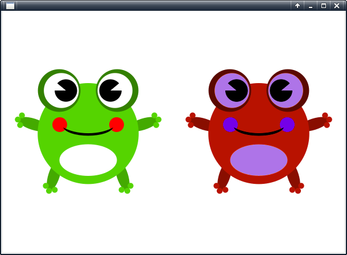Close the frog window

pos(337,6)
